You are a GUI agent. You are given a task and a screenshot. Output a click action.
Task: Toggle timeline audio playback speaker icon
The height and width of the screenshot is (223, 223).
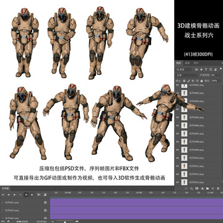click(26, 195)
